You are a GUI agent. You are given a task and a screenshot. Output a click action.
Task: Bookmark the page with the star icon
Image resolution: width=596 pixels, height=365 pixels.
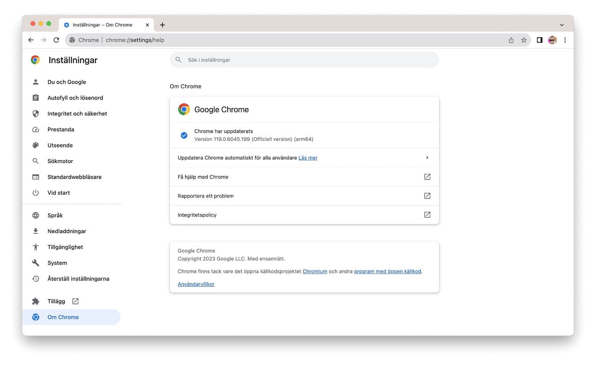click(524, 40)
